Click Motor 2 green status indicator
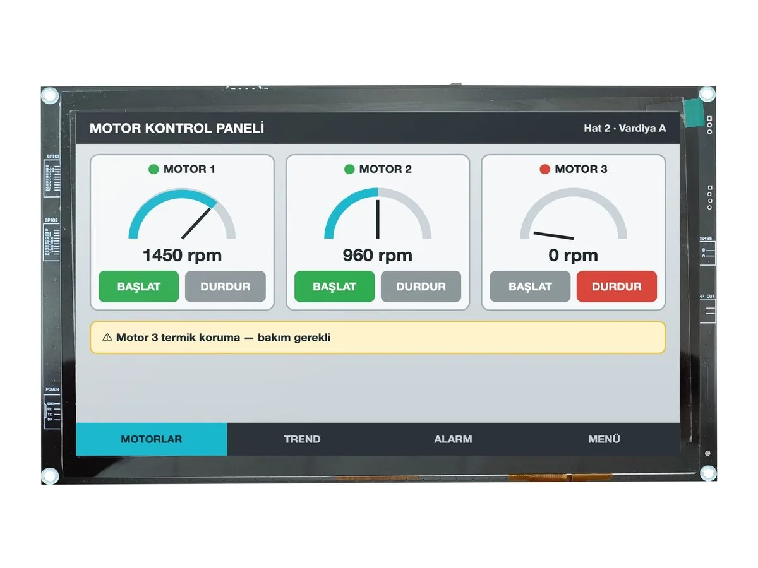 349,169
